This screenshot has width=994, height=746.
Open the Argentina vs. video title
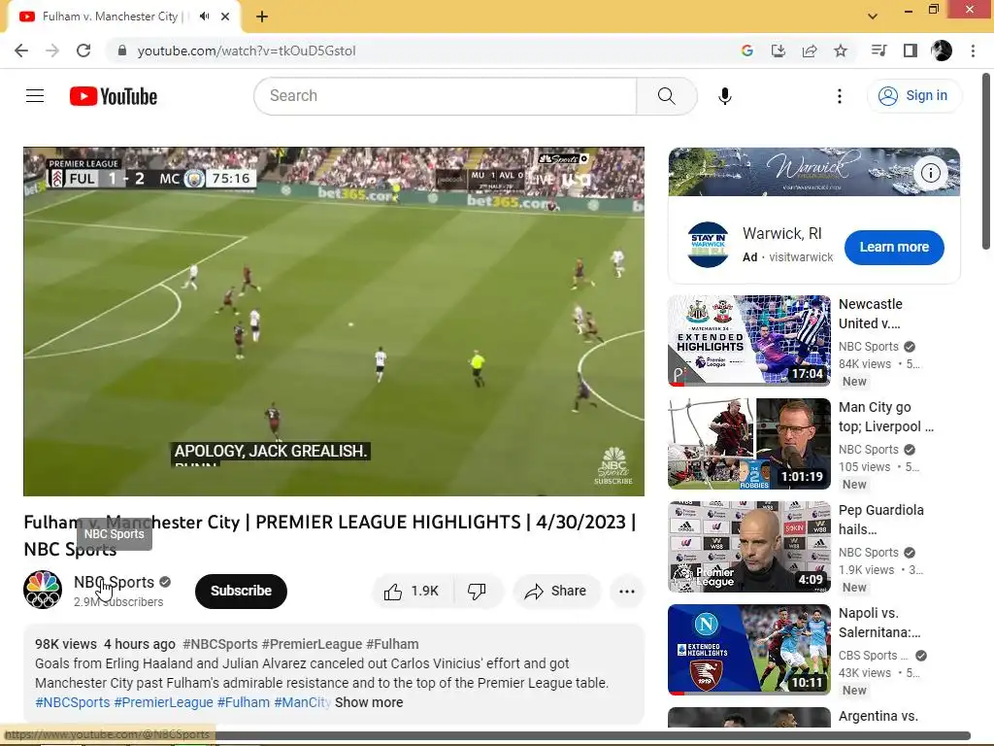click(878, 716)
